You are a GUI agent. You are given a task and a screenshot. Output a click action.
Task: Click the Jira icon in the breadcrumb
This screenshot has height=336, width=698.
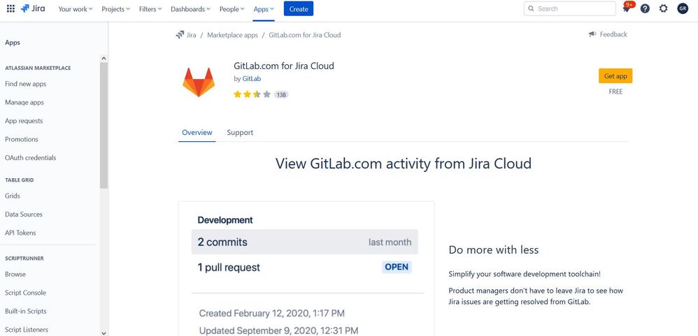pyautogui.click(x=180, y=35)
